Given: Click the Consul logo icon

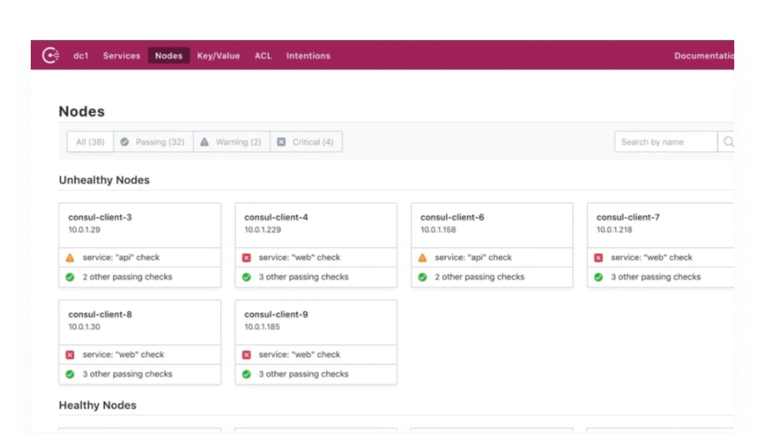Looking at the screenshot, I should pos(50,56).
